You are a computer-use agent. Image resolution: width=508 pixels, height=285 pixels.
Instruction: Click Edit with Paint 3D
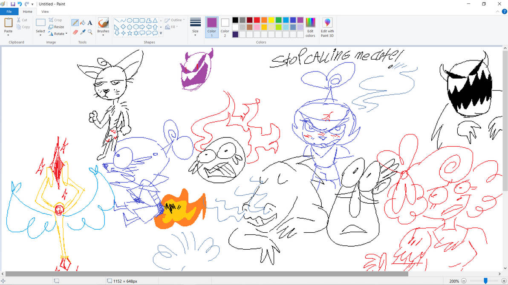(x=327, y=27)
